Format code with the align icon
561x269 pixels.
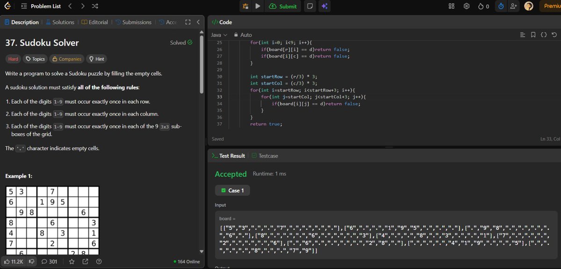pyautogui.click(x=523, y=35)
